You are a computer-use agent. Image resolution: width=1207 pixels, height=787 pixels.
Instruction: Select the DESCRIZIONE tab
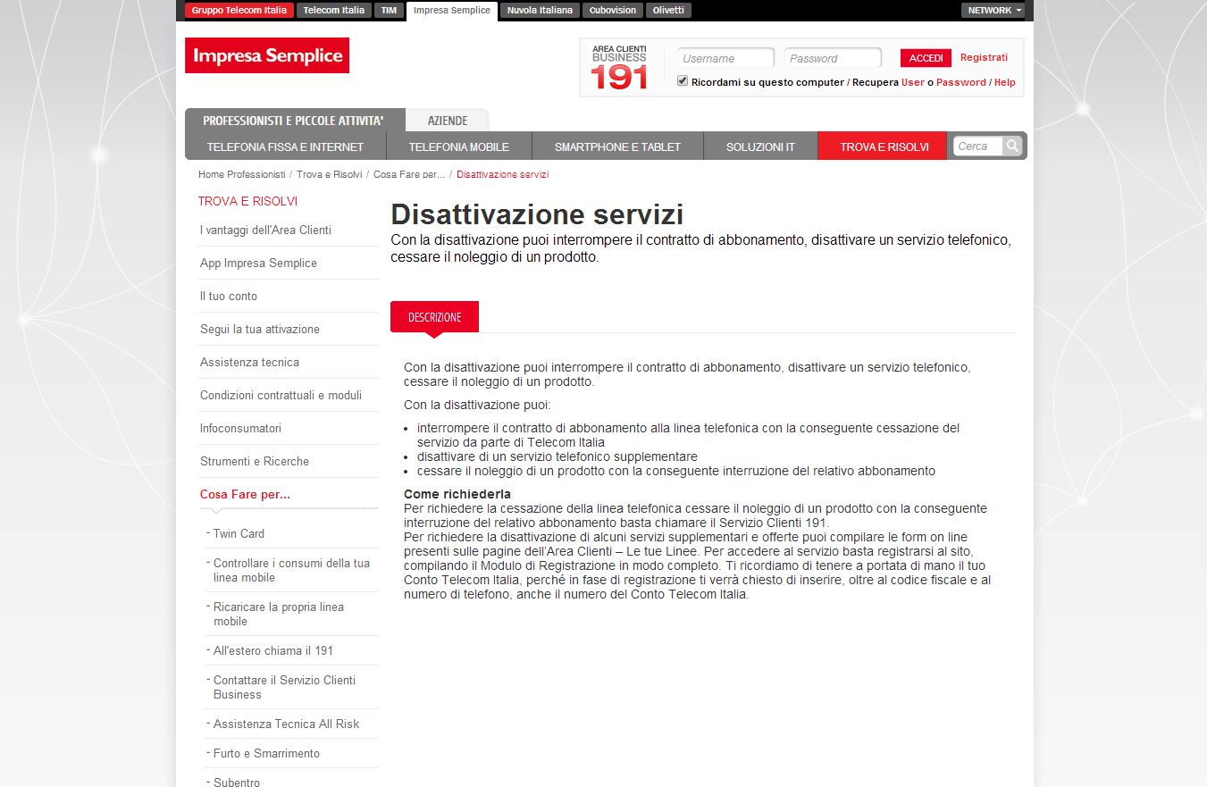pyautogui.click(x=434, y=316)
